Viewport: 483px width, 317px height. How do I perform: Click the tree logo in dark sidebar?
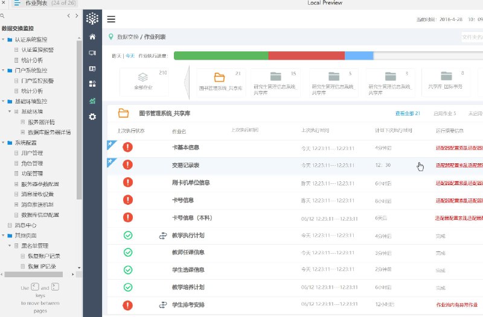(x=92, y=19)
